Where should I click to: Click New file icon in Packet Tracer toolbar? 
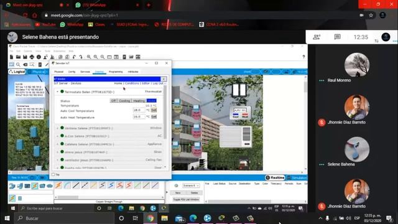[x=11, y=57]
